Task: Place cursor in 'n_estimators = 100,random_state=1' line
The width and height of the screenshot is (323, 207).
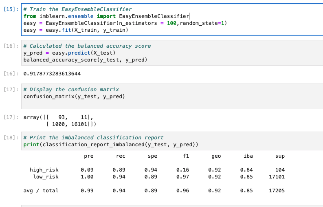Action: [125, 23]
